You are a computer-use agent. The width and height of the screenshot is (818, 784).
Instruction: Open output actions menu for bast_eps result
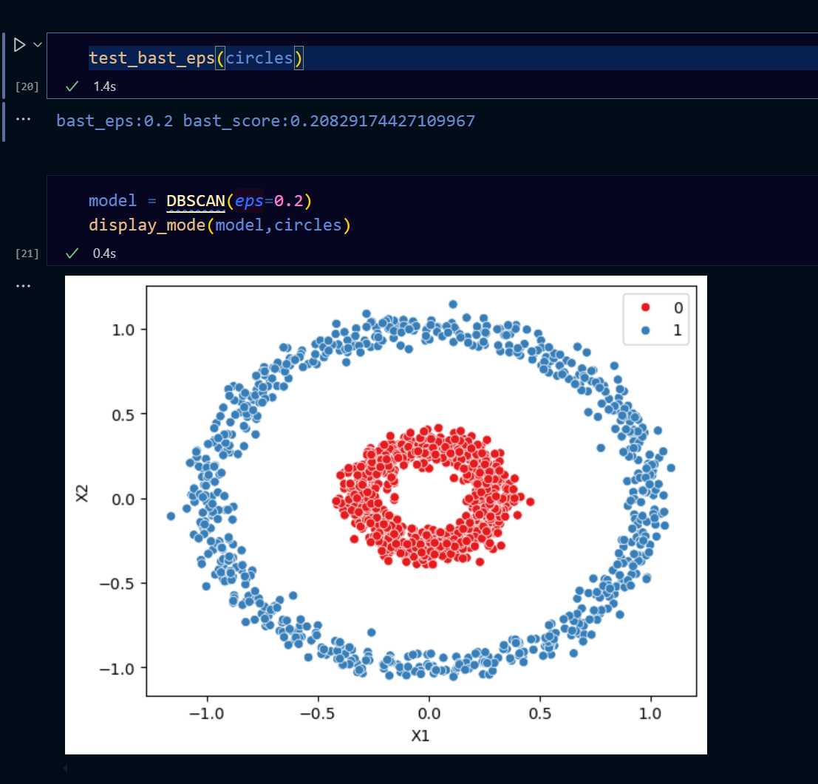click(23, 120)
